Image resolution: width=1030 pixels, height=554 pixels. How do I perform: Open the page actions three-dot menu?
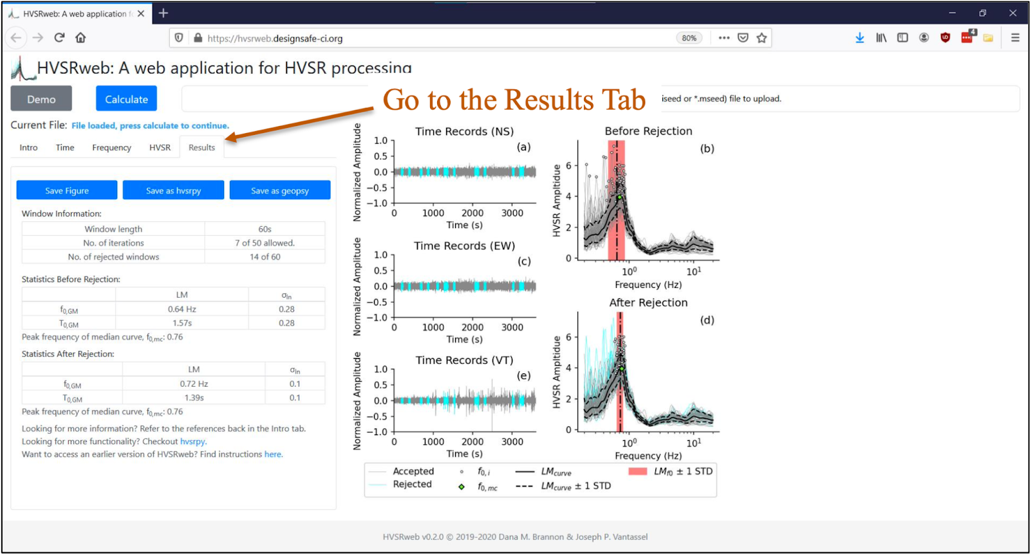pyautogui.click(x=724, y=38)
